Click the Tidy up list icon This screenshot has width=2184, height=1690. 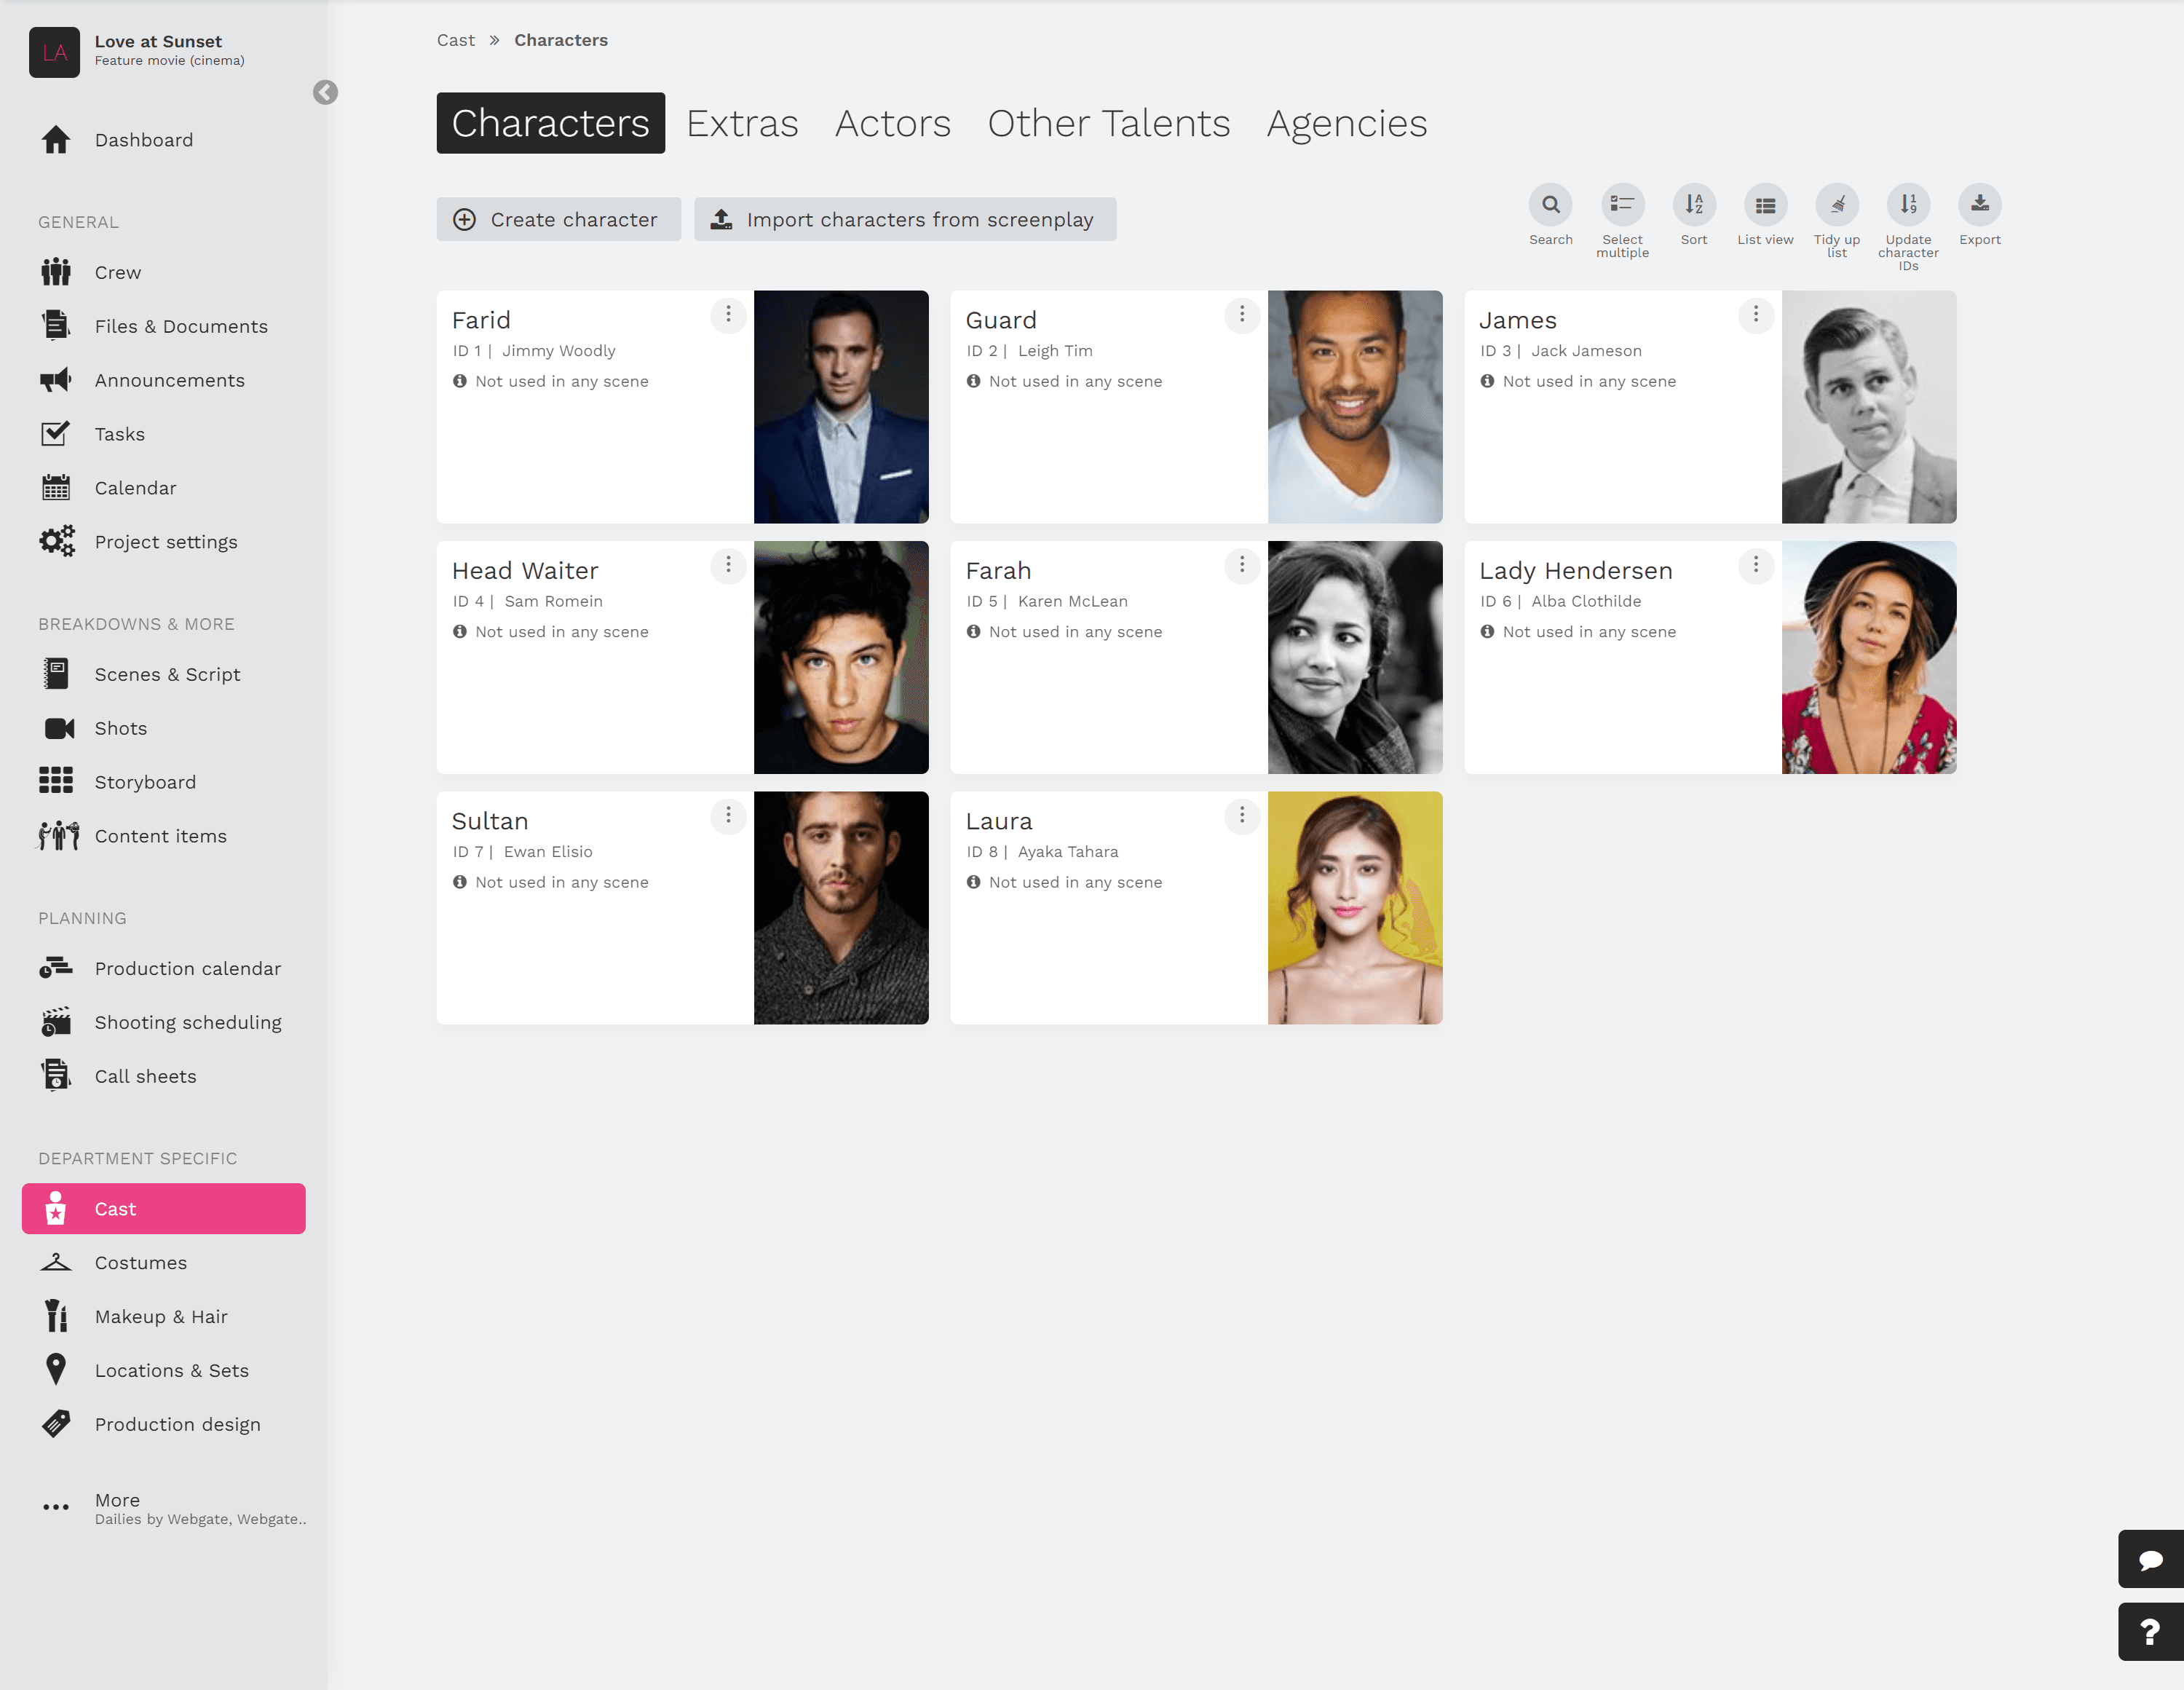click(1836, 205)
